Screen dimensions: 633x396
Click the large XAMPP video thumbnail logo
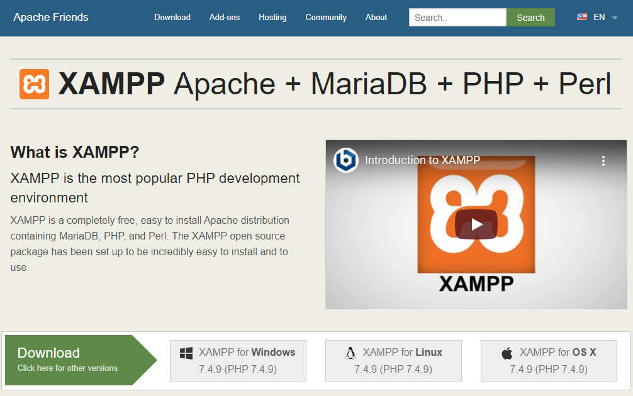tap(476, 214)
